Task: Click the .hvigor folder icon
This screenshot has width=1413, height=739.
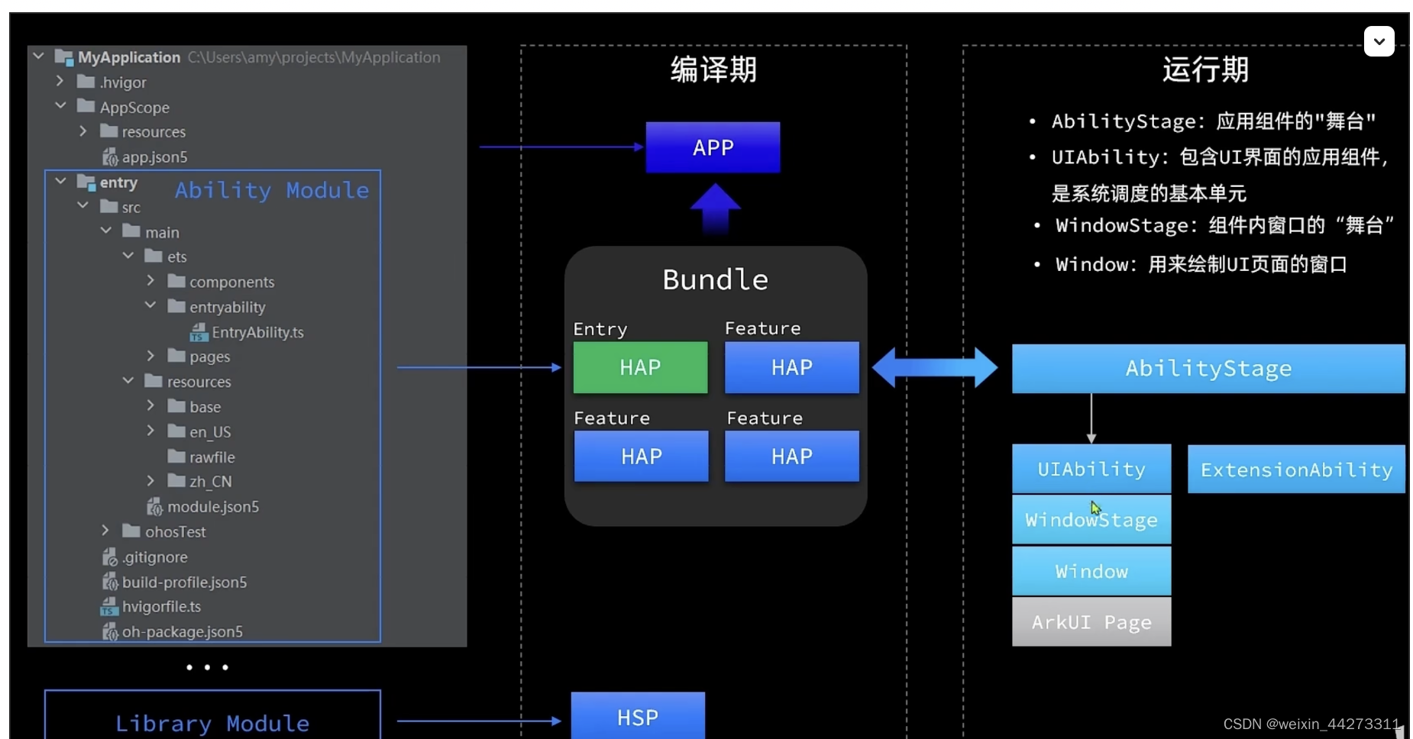Action: point(86,82)
